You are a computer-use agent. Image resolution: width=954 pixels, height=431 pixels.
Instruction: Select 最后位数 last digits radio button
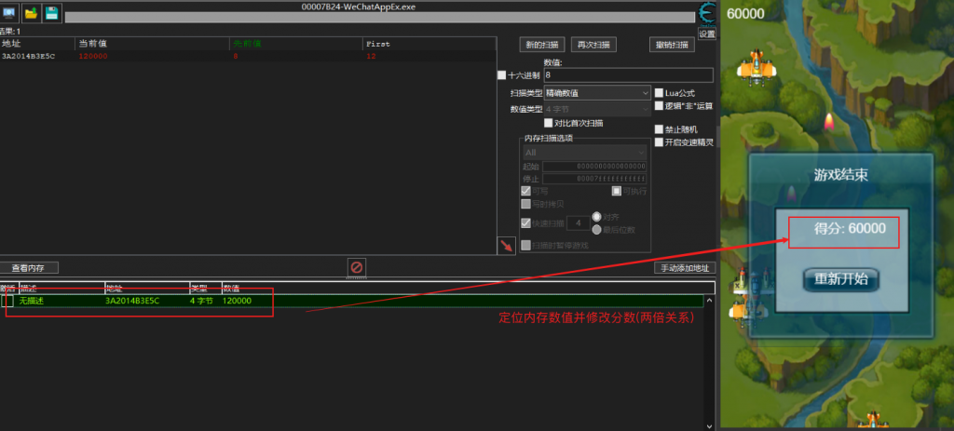[597, 229]
